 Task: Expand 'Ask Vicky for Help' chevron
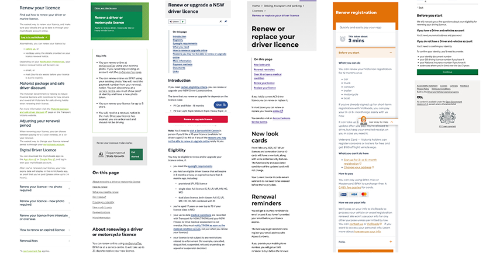[392, 122]
